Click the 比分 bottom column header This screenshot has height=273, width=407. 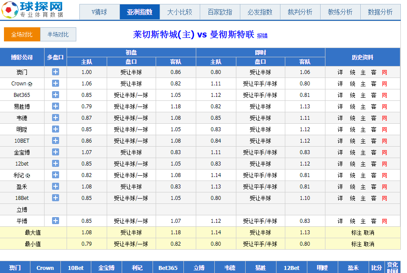pyautogui.click(x=377, y=268)
